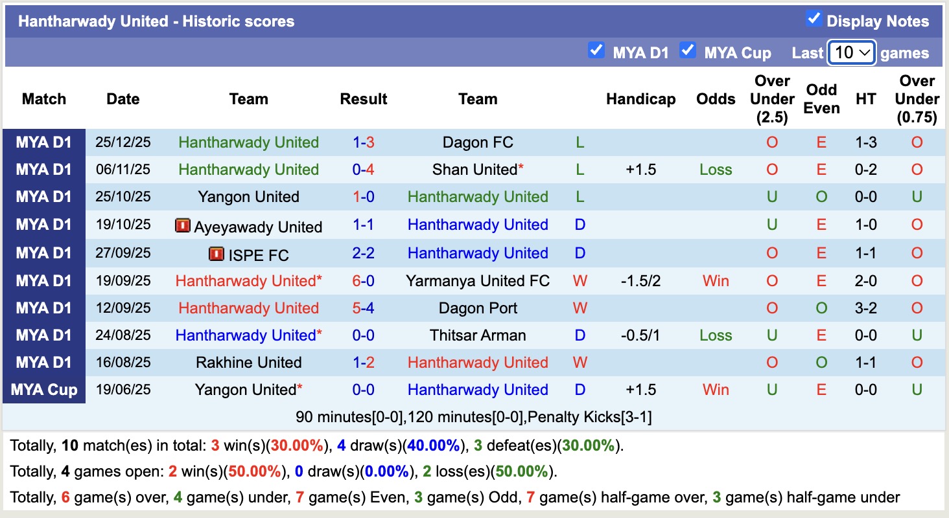Click the Shan United team link

[x=474, y=170]
